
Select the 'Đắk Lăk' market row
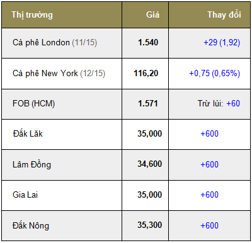point(126,134)
